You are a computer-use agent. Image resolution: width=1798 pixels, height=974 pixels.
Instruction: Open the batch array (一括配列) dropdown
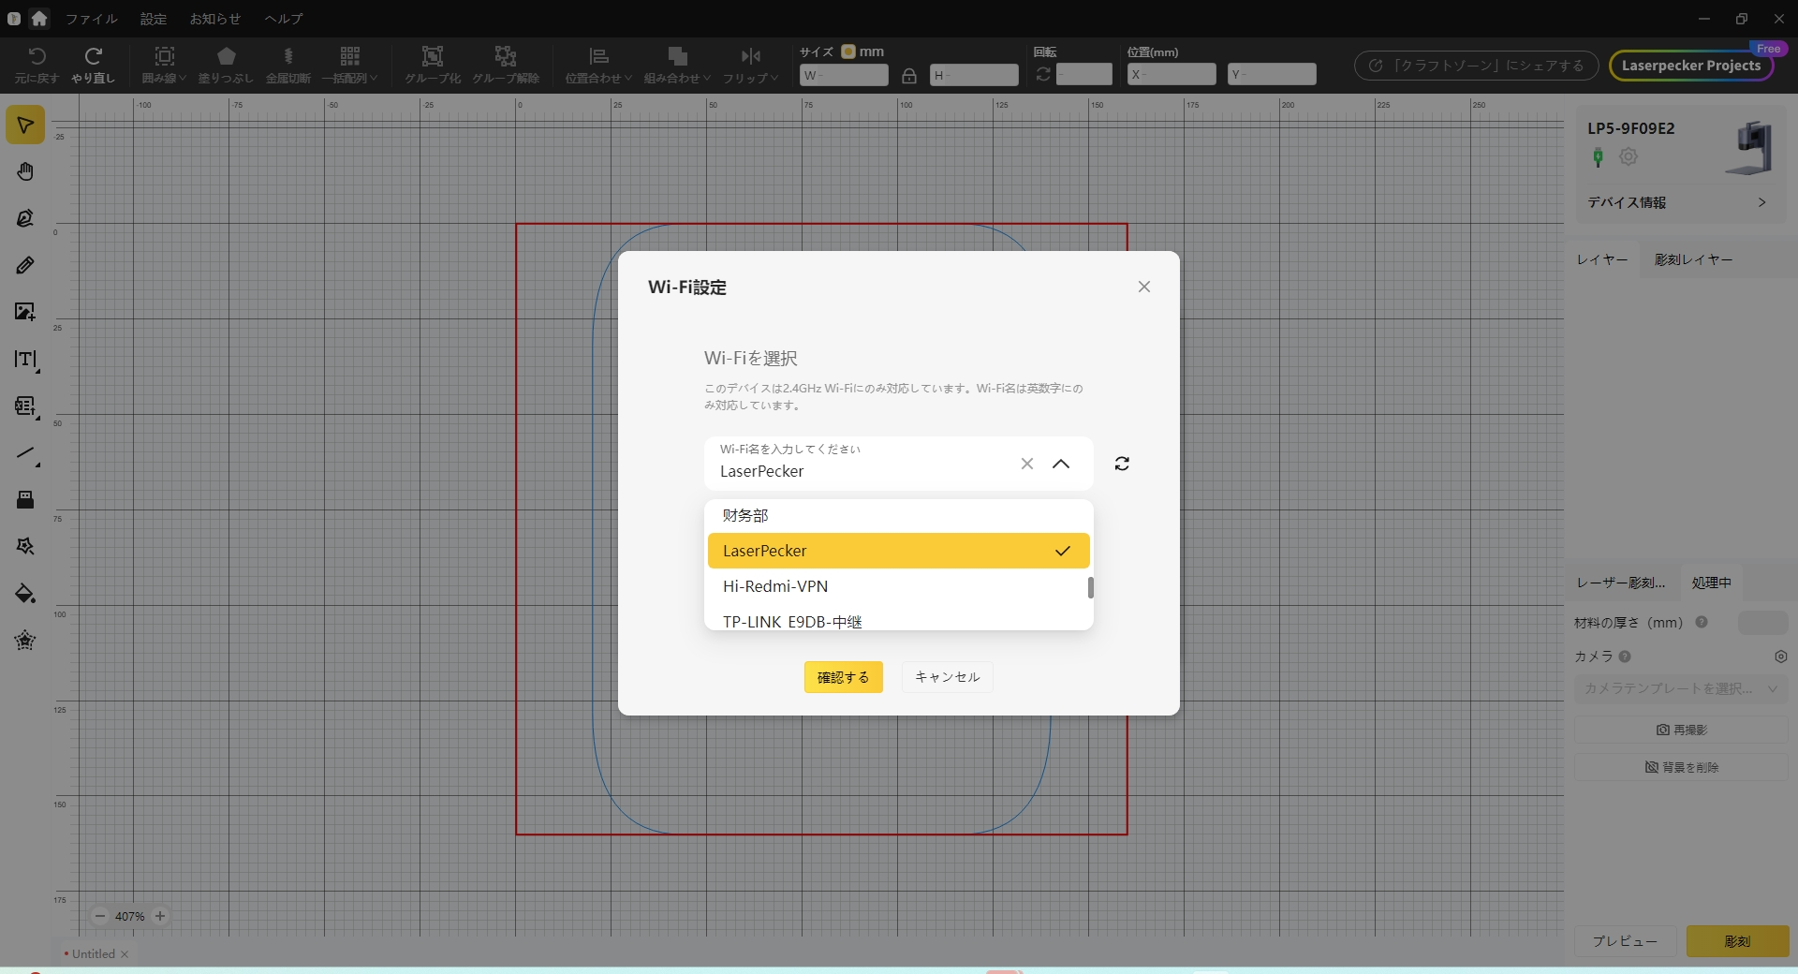tap(349, 65)
